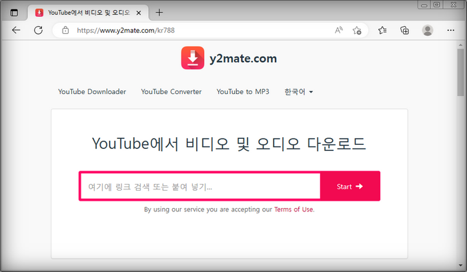This screenshot has height=272, width=467.
Task: Open Settings and more ellipsis menu
Action: [450, 30]
